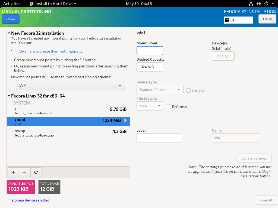This screenshot has height=208, width=278.
Task: Click the Help! button
Action: (267, 19)
